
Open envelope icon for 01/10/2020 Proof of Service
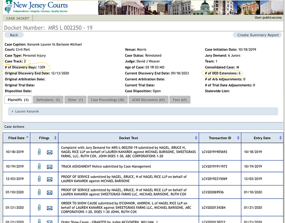[x=49, y=193]
